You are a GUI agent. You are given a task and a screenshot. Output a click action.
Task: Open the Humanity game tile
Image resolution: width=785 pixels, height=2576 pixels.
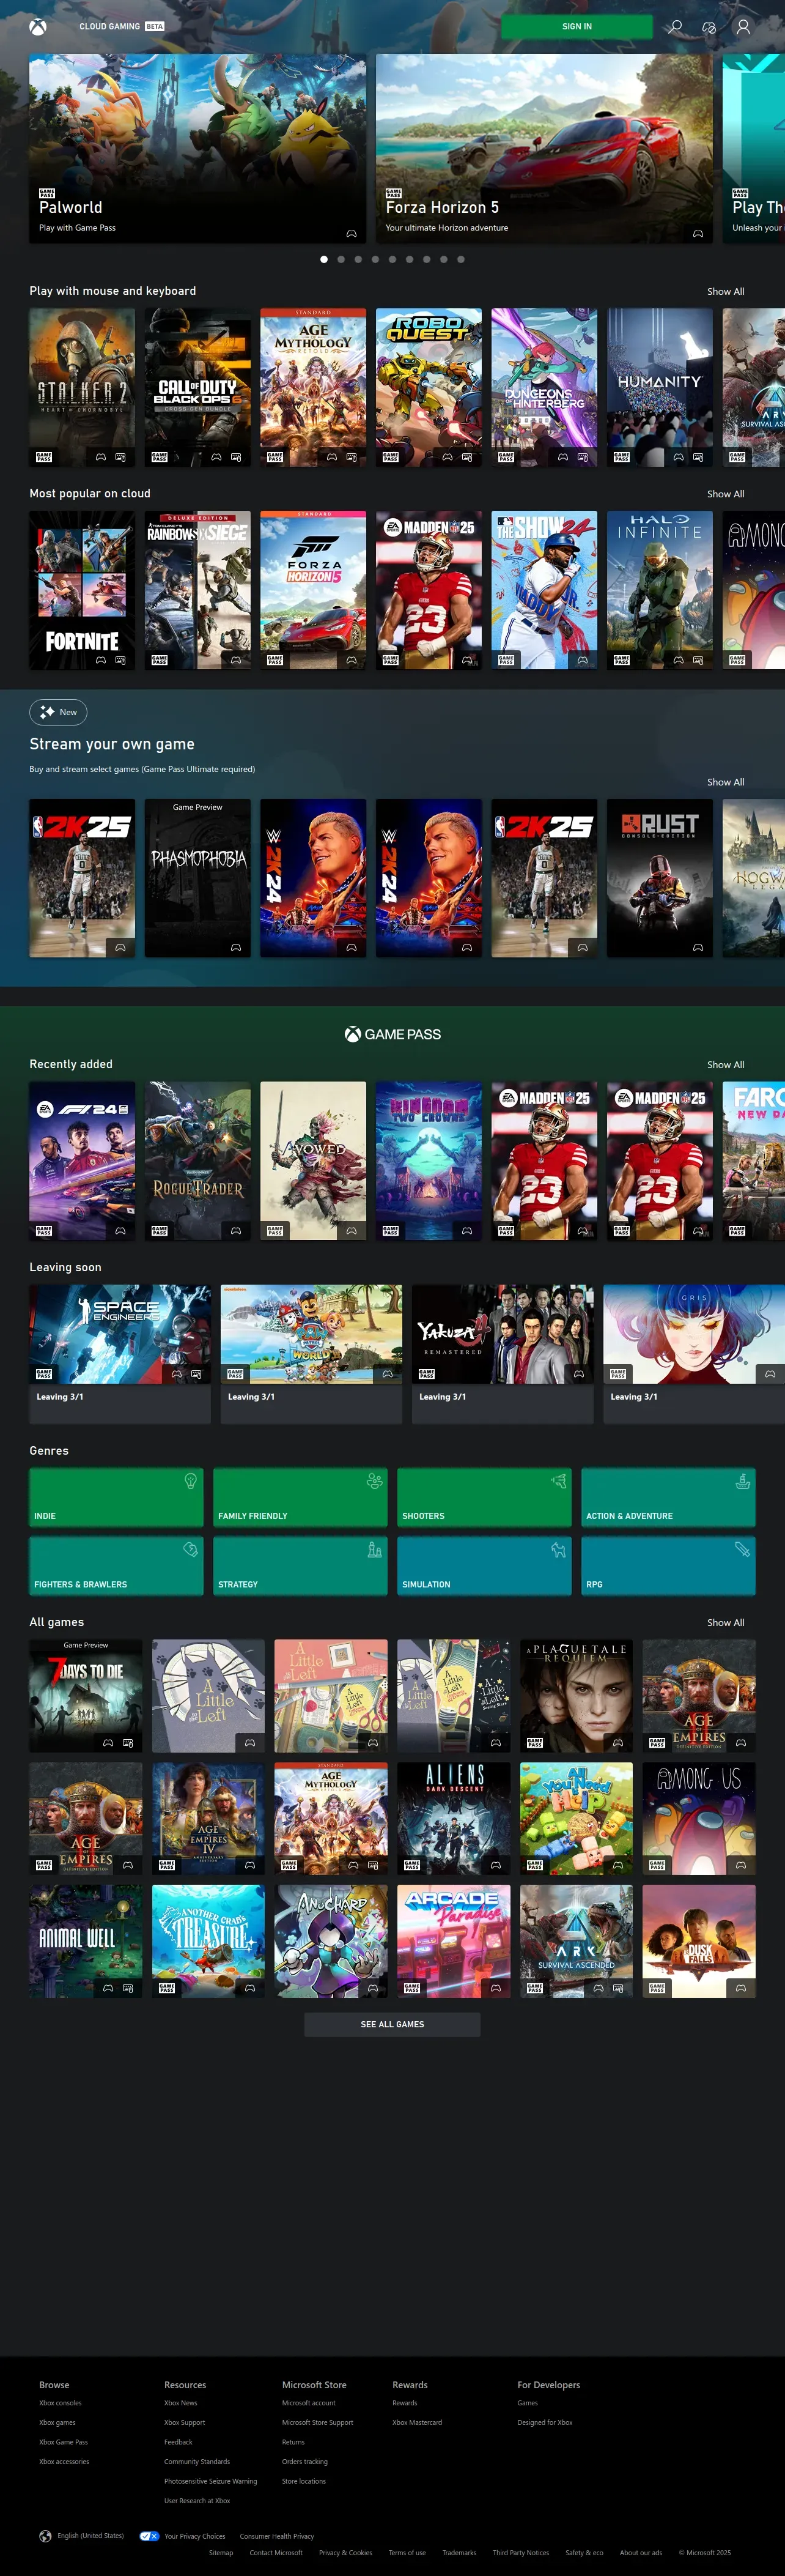(x=660, y=387)
